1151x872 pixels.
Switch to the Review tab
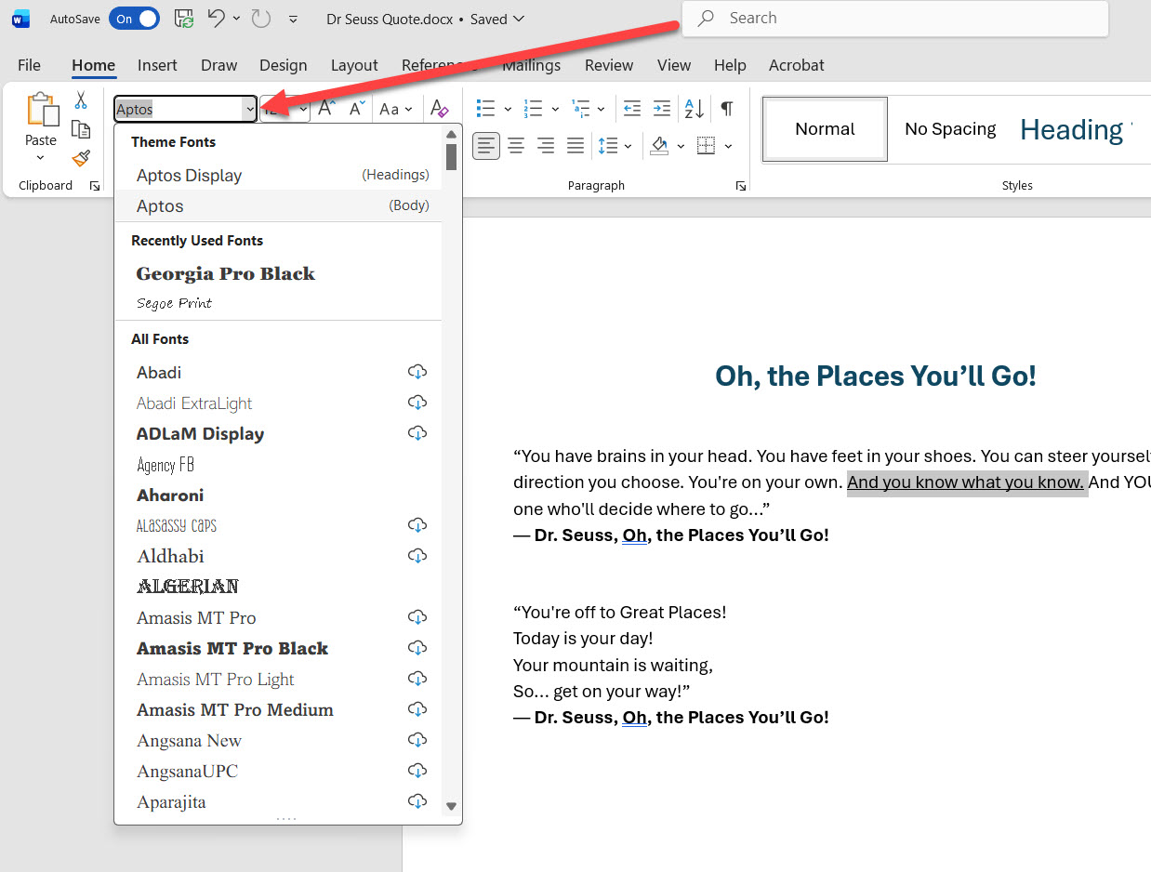tap(609, 65)
